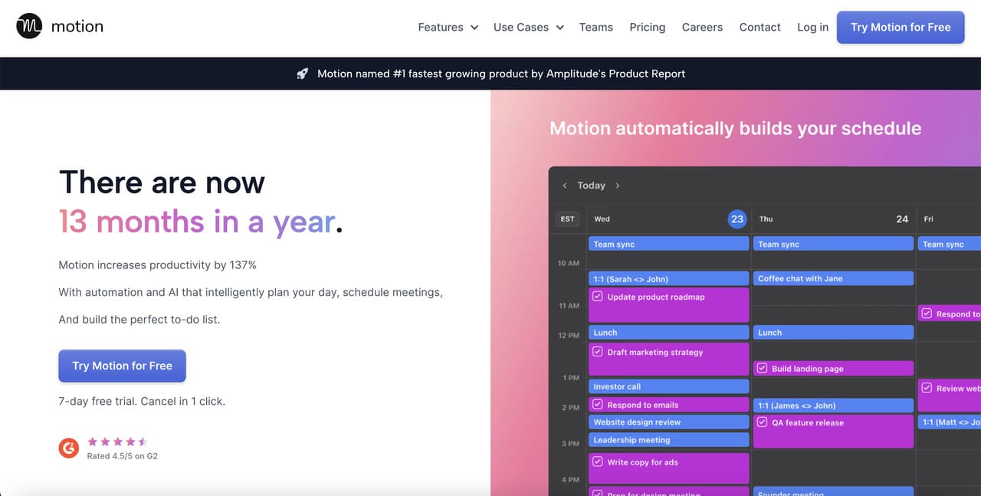Open the Leadership meeting event
The image size is (981, 496).
click(x=668, y=440)
